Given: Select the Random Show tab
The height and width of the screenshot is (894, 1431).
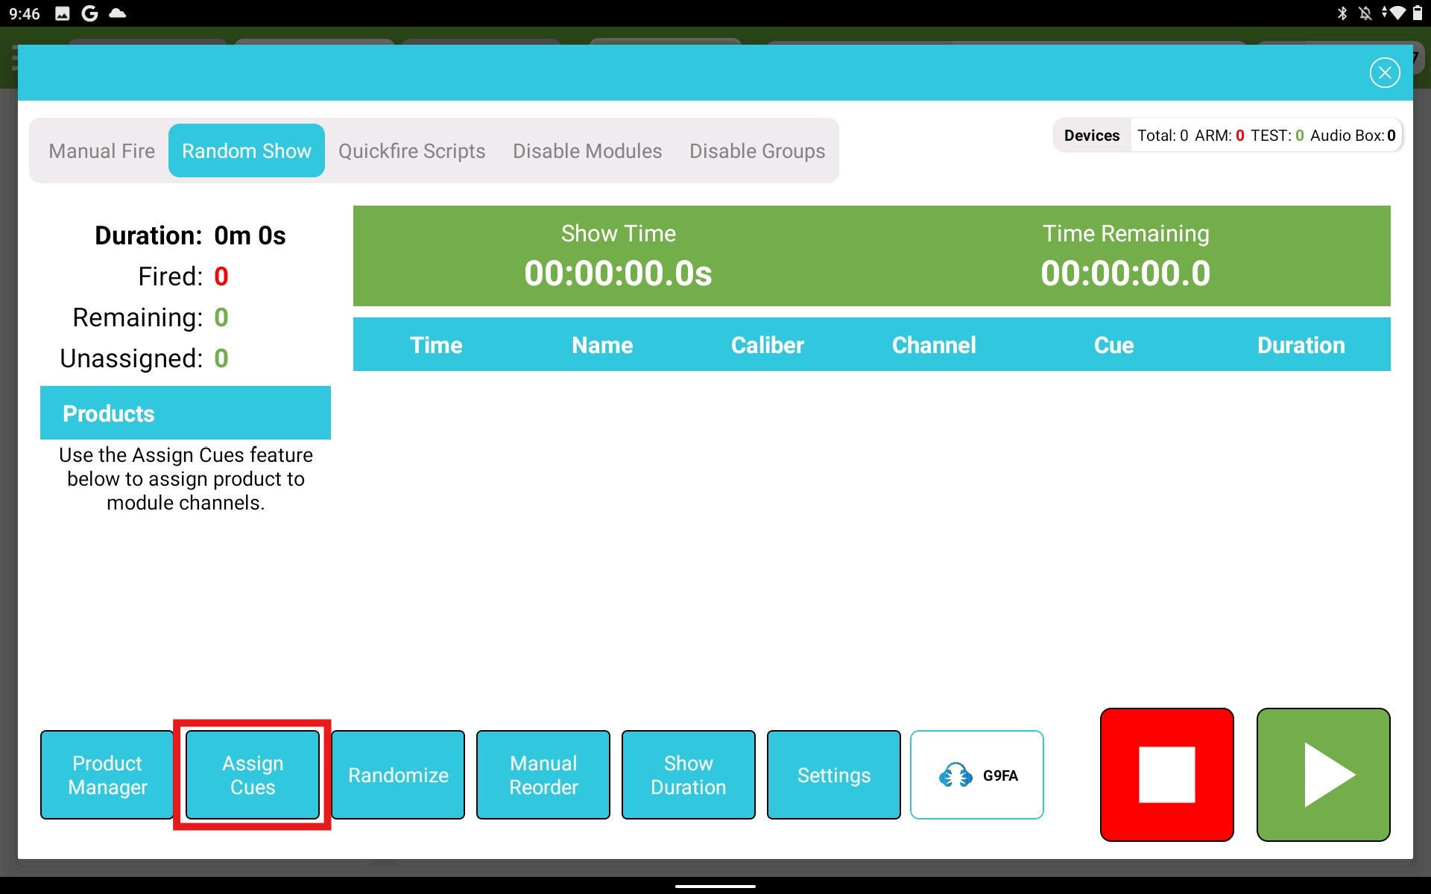Looking at the screenshot, I should coord(246,150).
